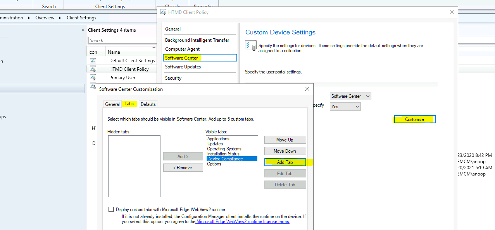Screen dimensions: 495x230
Task: Select Software Center settings category
Action: tap(200, 58)
